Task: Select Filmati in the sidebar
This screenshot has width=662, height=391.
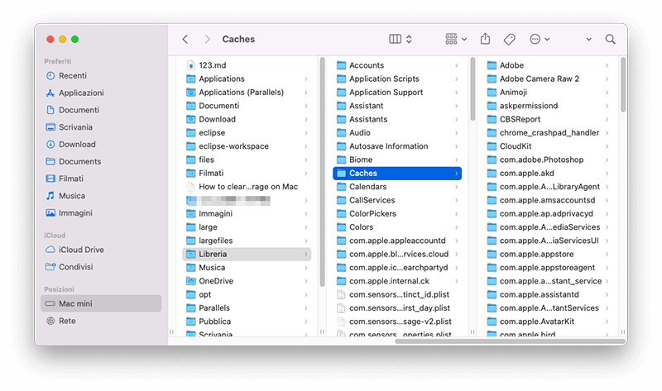Action: 101,179
